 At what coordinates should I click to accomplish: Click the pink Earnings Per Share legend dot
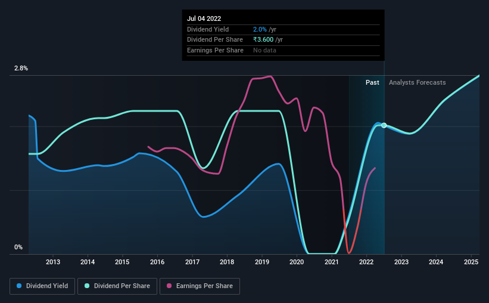click(169, 286)
